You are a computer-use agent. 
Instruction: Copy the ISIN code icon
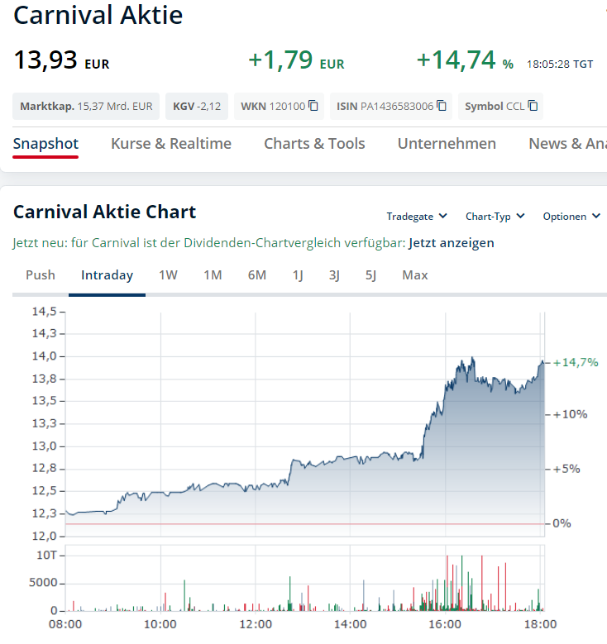442,106
